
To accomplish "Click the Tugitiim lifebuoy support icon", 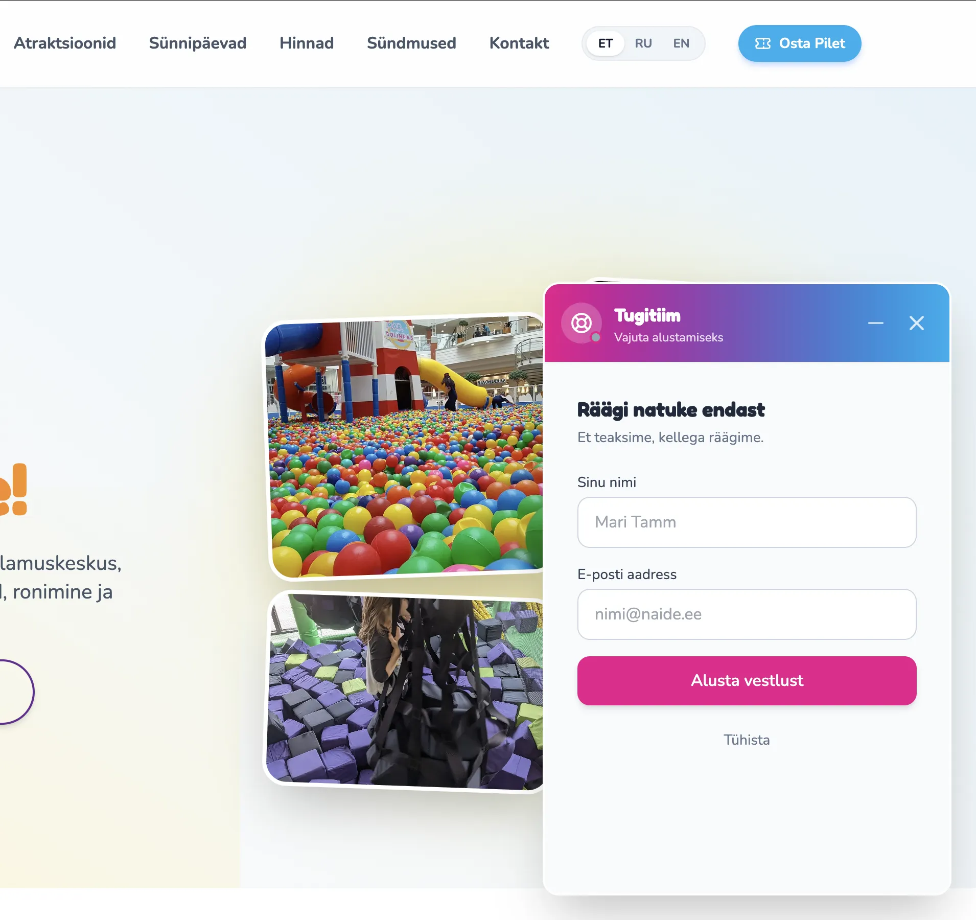I will point(581,323).
